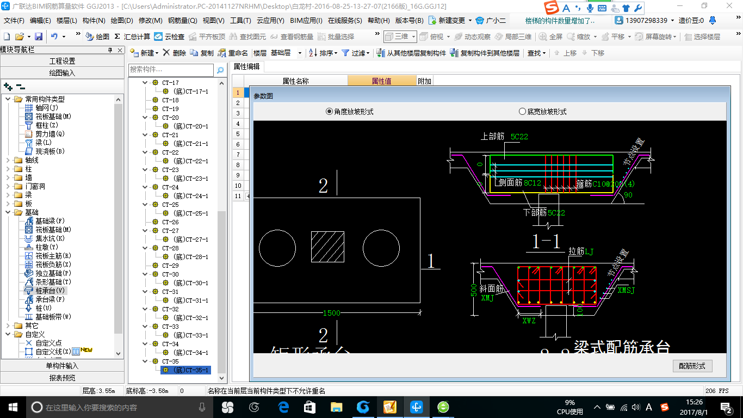The image size is (743, 418).
Task: Open the 新建 new component dropdown
Action: tap(144, 53)
